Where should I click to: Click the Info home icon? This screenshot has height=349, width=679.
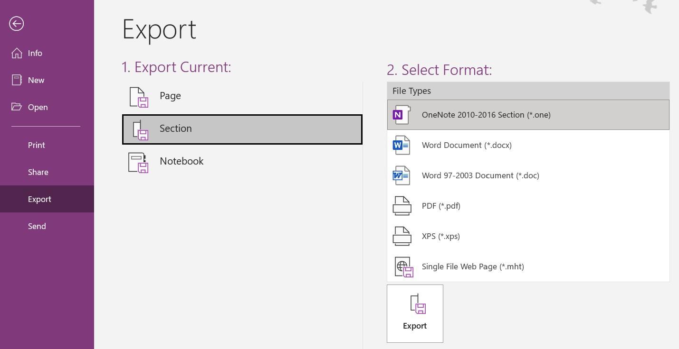(17, 53)
